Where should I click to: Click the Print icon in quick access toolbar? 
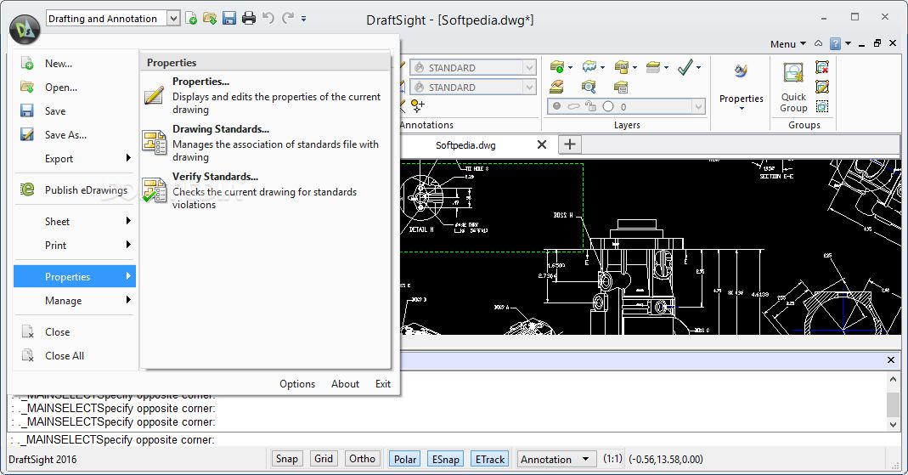click(x=249, y=18)
